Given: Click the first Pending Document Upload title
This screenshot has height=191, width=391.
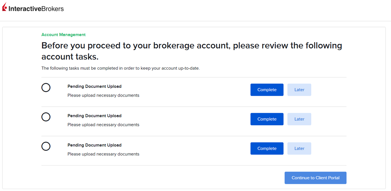Looking at the screenshot, I should coord(94,87).
